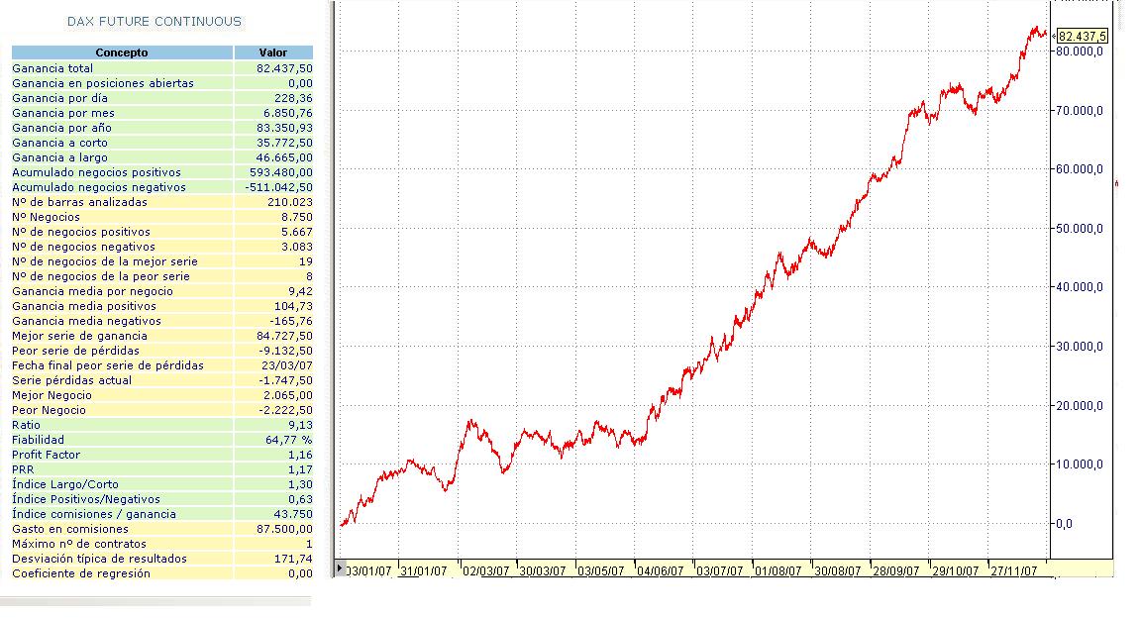Click the 28/09/07 date axis label

click(895, 571)
